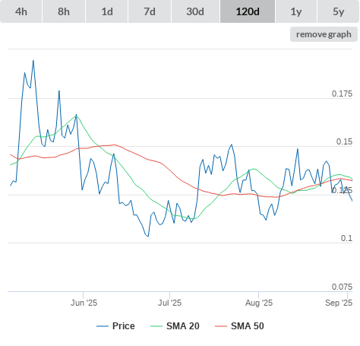The height and width of the screenshot is (346, 360).
Task: Click the blue Price legend line marker
Action: 103,326
